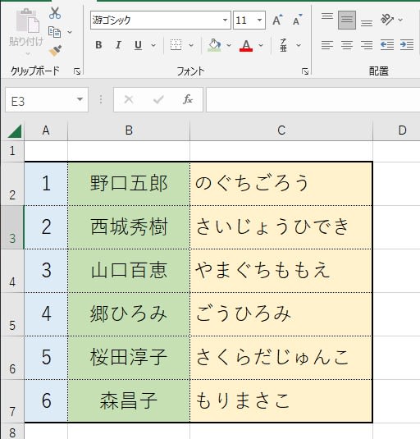Click the Cancel X in formula bar
Image resolution: width=420 pixels, height=439 pixels.
click(129, 99)
